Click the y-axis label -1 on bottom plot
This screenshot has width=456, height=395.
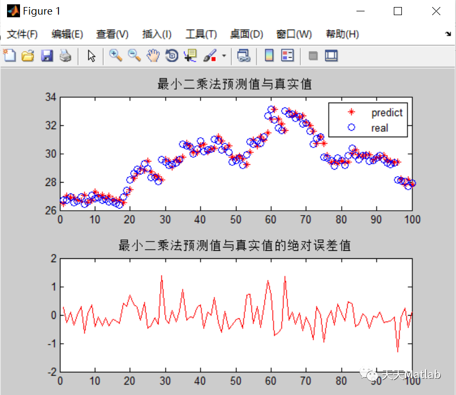[x=52, y=344]
